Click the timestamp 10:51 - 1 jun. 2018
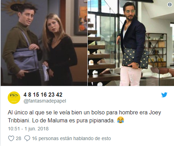This screenshot has width=174, height=146. click(x=28, y=129)
